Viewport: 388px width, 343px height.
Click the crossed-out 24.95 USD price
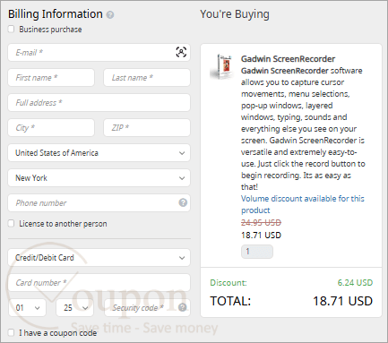261,223
